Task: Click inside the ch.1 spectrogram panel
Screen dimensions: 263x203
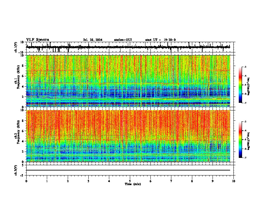Action: pos(128,81)
